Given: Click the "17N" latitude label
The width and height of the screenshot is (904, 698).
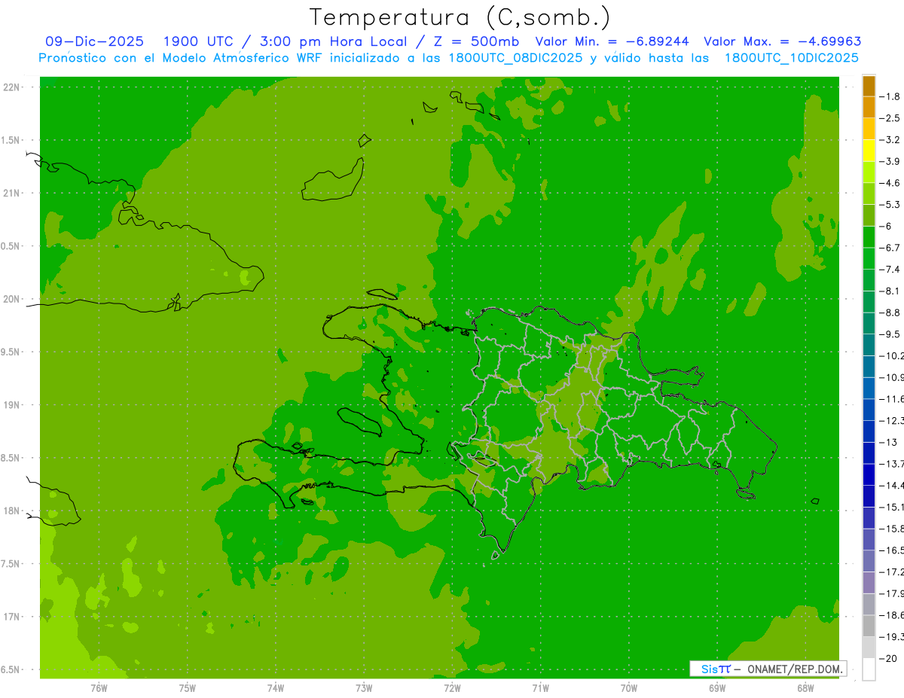Looking at the screenshot, I should 11,617.
